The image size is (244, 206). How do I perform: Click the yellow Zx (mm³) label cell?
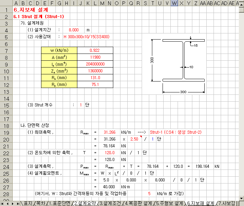tap(59, 71)
